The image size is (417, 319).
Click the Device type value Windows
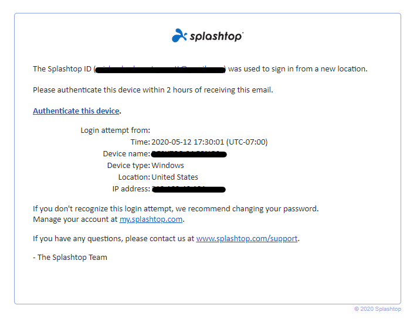click(168, 165)
